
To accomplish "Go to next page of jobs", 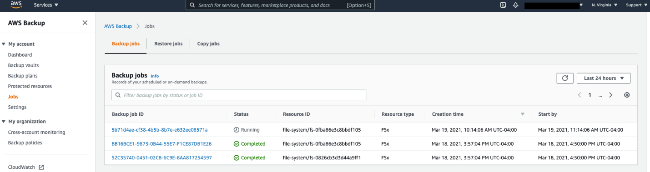I will 610,95.
